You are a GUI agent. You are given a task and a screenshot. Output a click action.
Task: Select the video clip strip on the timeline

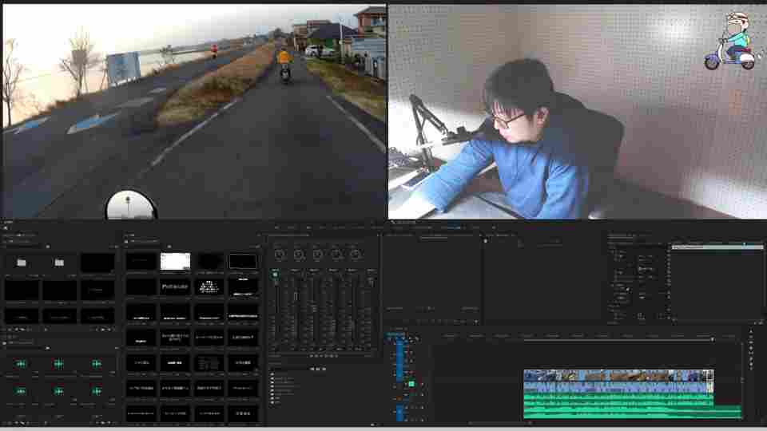click(x=618, y=375)
